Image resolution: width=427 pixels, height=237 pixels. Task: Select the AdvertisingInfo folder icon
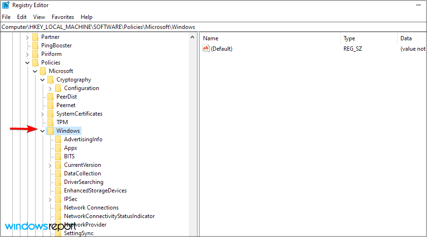pyautogui.click(x=58, y=139)
